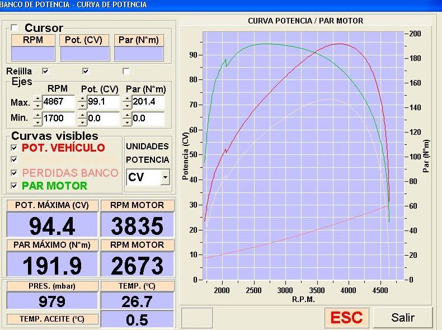Enable the Rejilla grid checkbox for Par (N*m)
The height and width of the screenshot is (330, 442).
pyautogui.click(x=126, y=71)
